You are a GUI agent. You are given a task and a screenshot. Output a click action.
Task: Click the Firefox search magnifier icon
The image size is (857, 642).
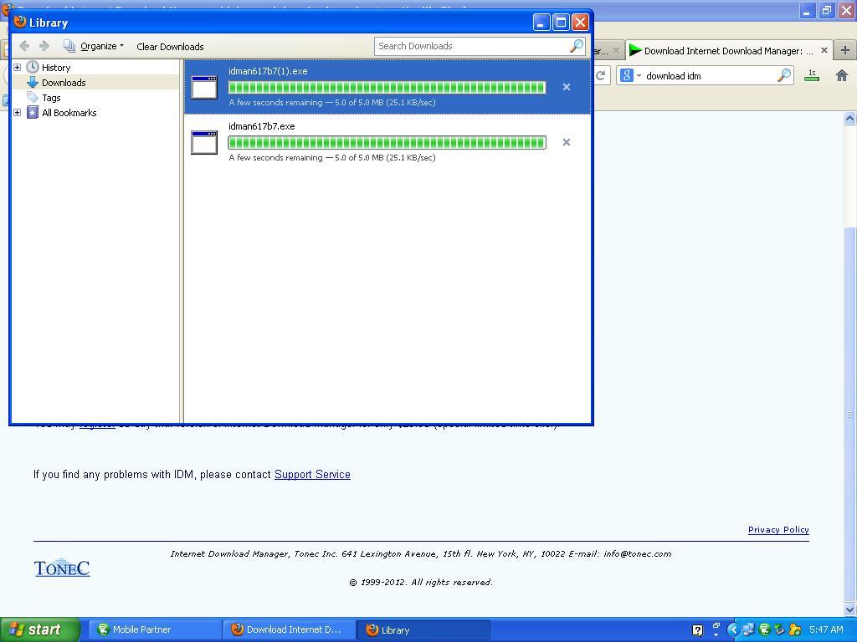coord(784,75)
